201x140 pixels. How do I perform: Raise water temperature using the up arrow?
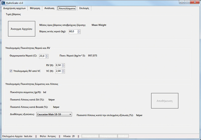pyautogui.click(x=47, y=55)
